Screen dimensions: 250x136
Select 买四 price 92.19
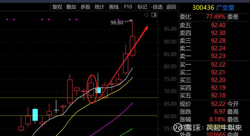[x=218, y=88]
